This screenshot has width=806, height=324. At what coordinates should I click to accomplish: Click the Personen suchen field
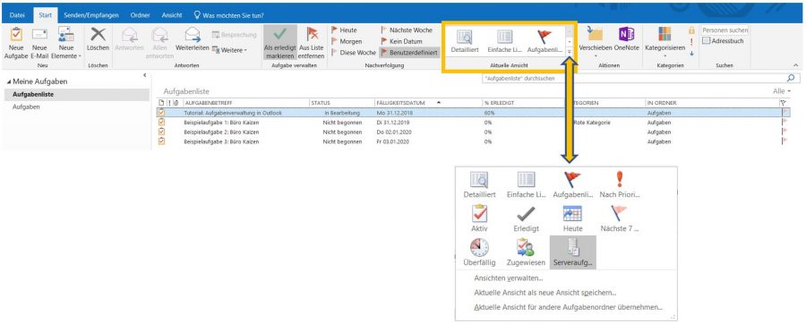pyautogui.click(x=725, y=30)
